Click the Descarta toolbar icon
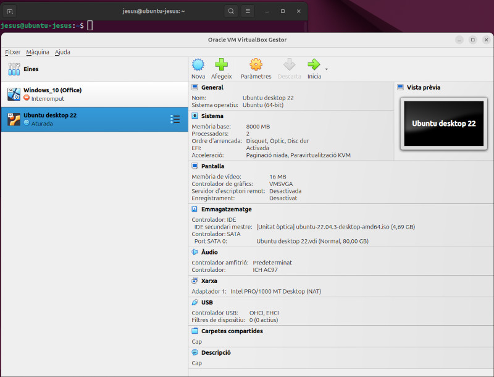The width and height of the screenshot is (494, 377). click(x=290, y=64)
